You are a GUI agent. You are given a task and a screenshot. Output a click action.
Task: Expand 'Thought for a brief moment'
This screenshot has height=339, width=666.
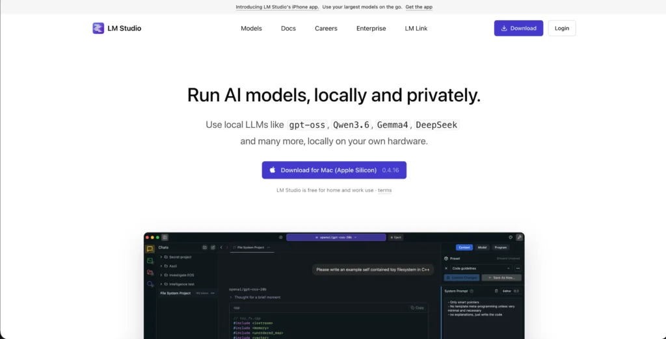tap(255, 297)
